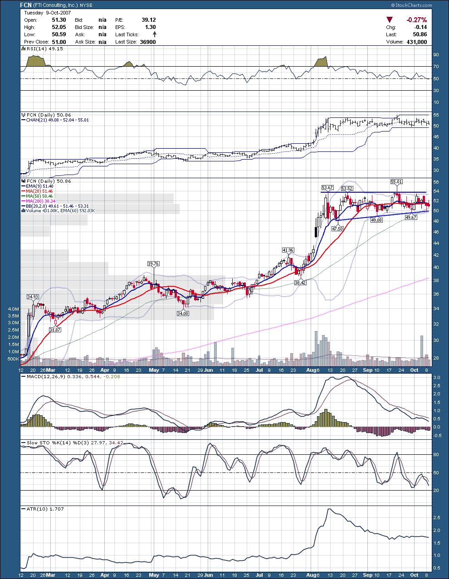Click the 34.00 low price label
Viewport: 449px width, 579px height.
pyautogui.click(x=183, y=313)
